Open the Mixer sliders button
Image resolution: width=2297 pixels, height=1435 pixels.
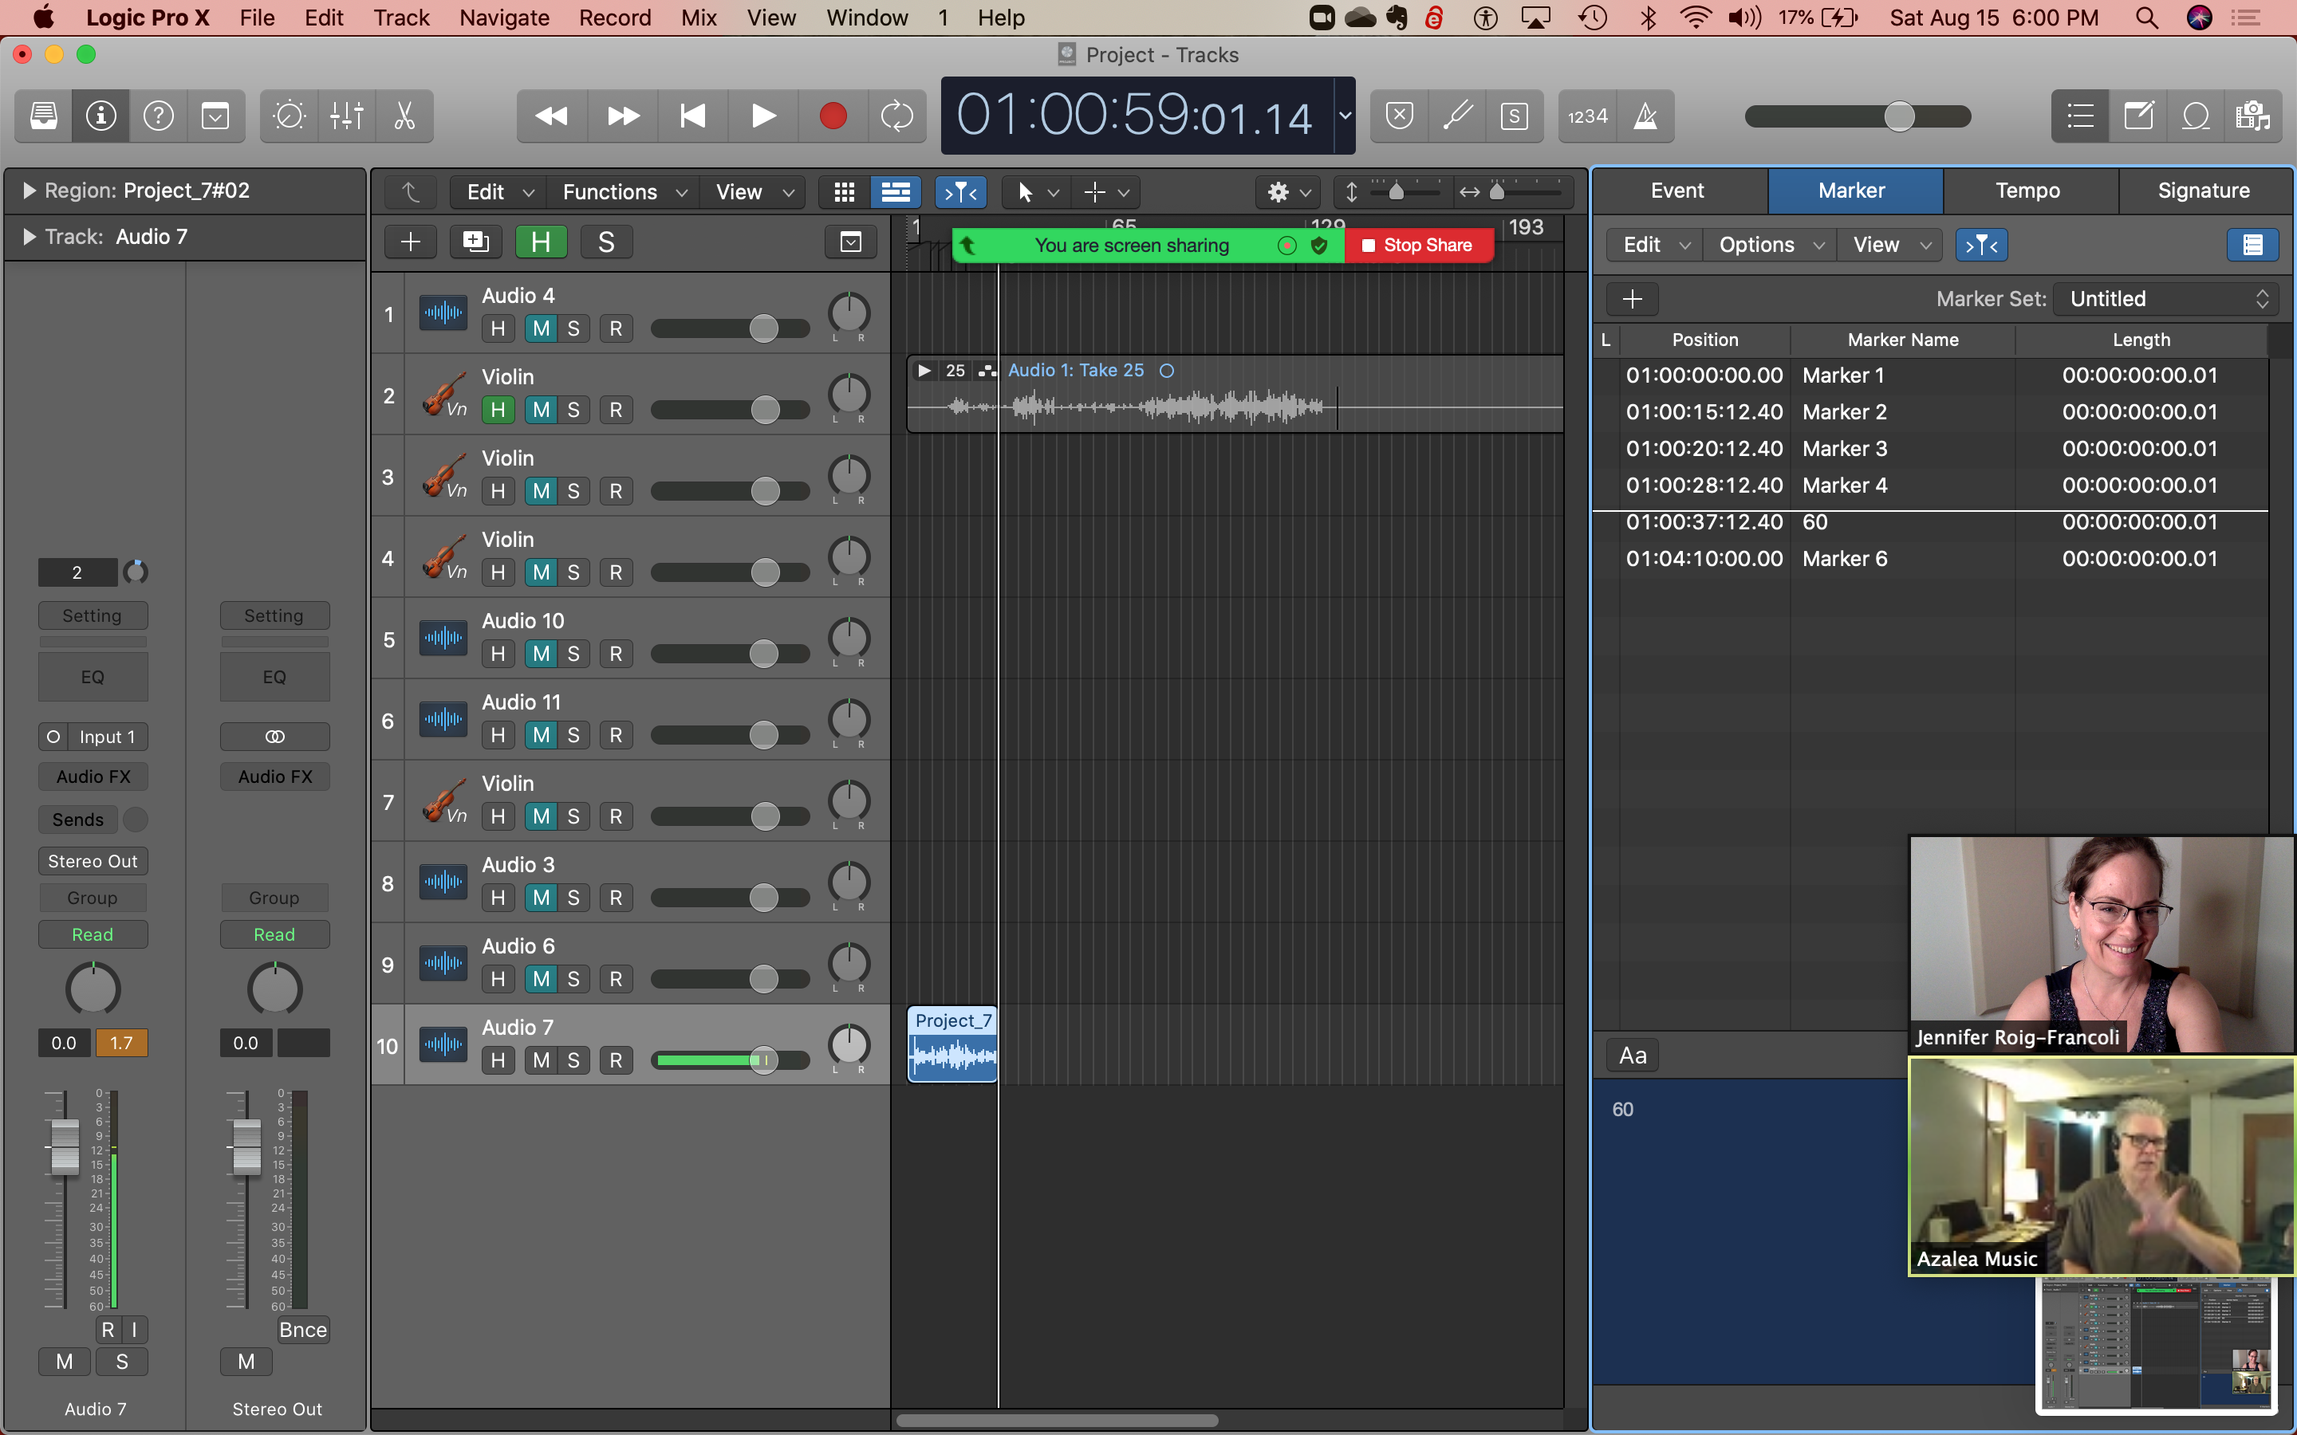coord(346,116)
